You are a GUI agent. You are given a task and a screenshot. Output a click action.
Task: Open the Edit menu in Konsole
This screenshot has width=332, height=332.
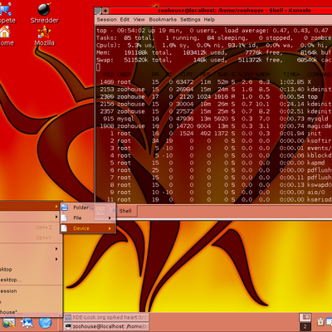(x=124, y=20)
